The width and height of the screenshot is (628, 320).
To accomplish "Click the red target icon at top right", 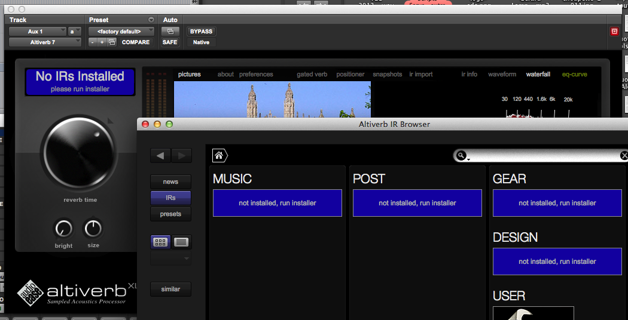I will 614,32.
